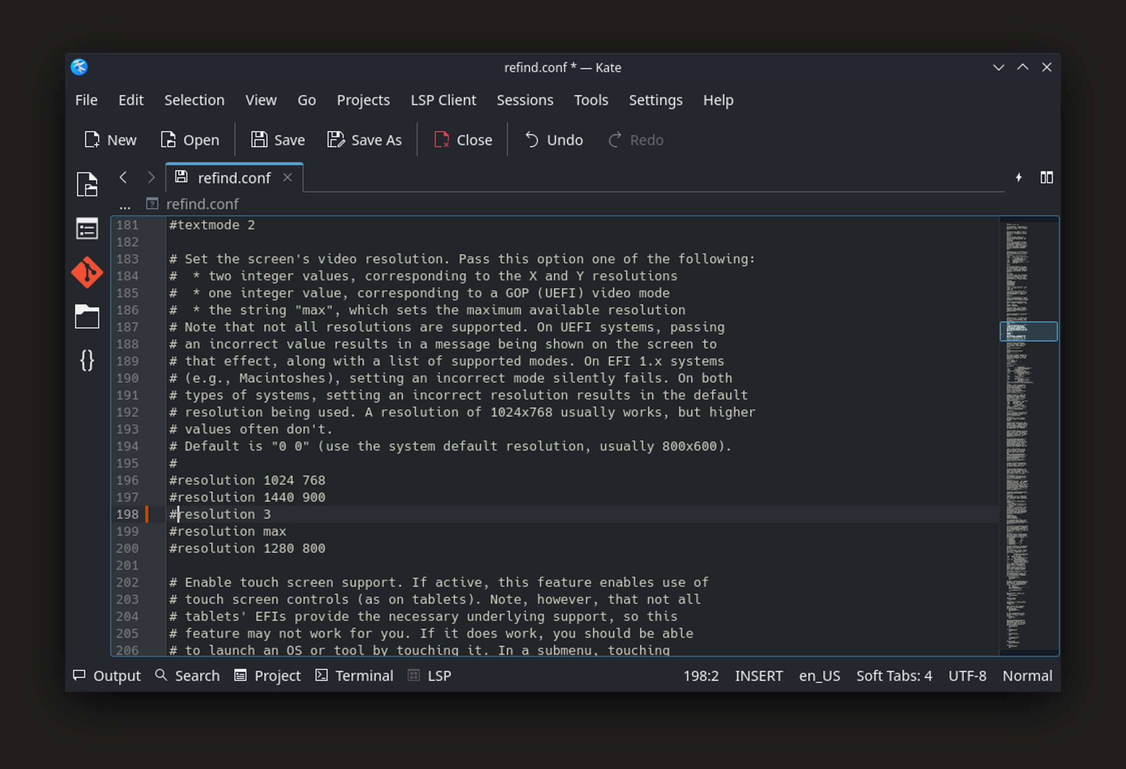This screenshot has height=769, width=1126.
Task: Open the LSP symbol outline braces icon
Action: [87, 360]
